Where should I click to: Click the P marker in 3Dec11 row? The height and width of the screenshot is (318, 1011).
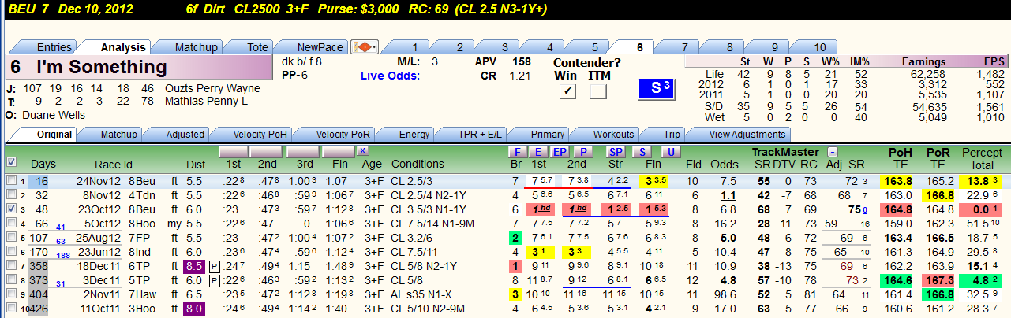[x=214, y=279]
